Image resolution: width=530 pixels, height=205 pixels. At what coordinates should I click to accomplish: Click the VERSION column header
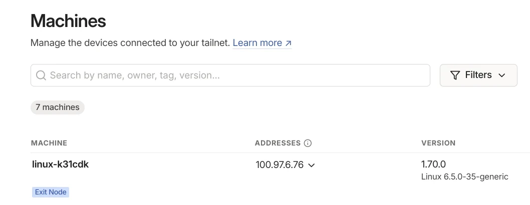(x=438, y=143)
